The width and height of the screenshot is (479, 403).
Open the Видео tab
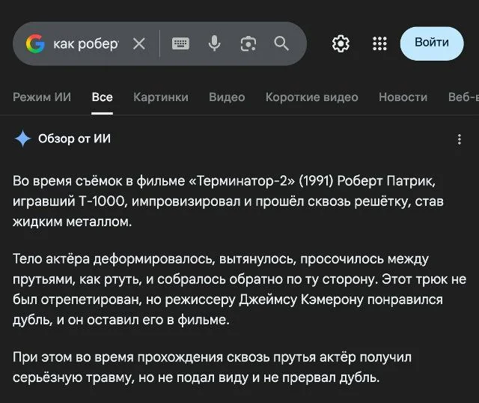[x=227, y=97]
